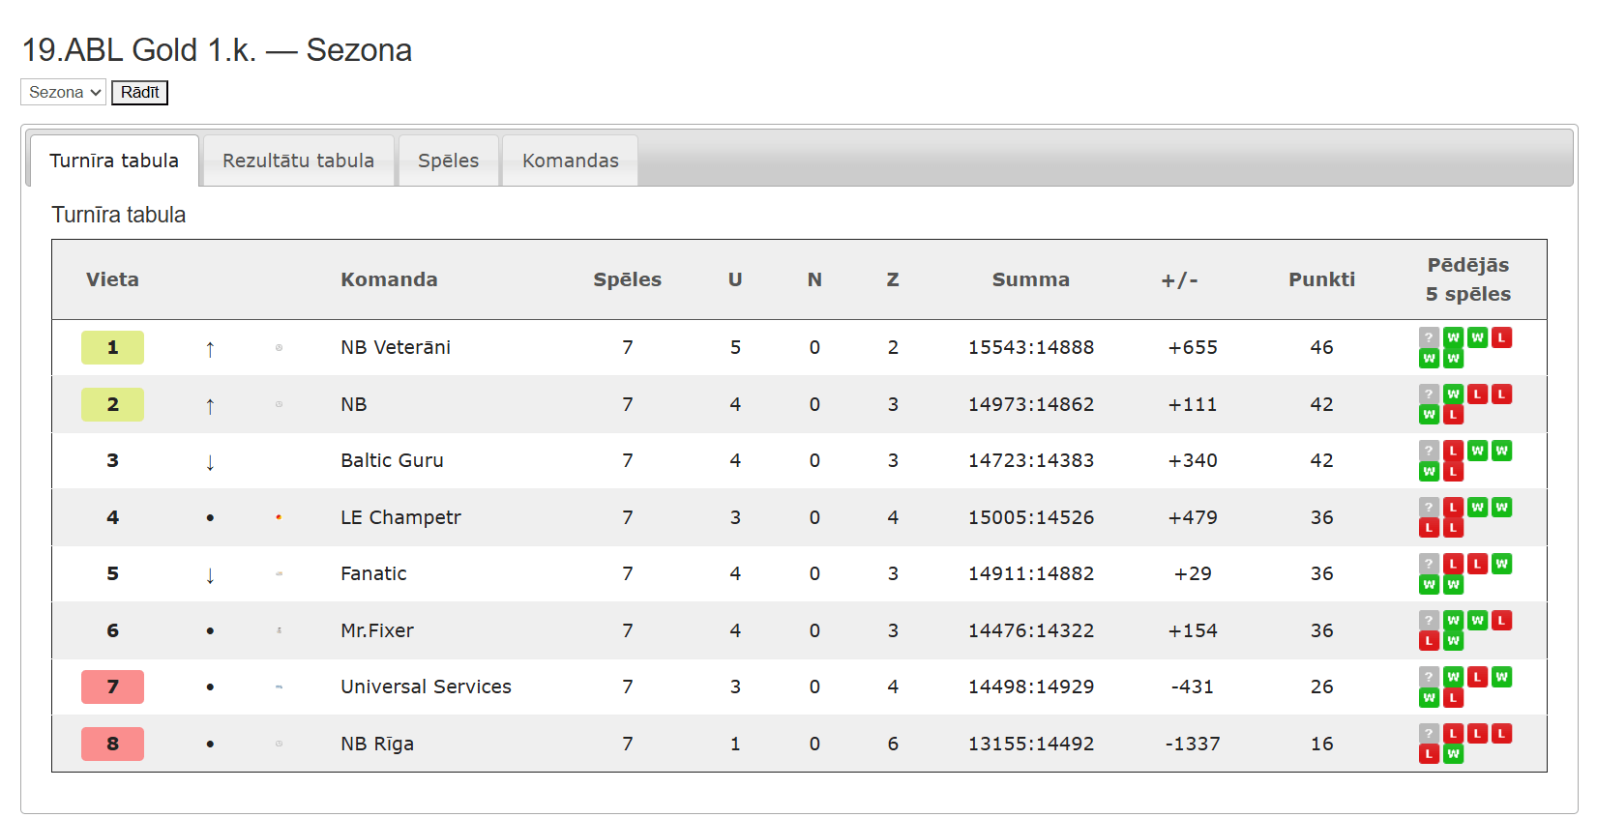Click the +/- column header
This screenshot has height=818, width=1597.
(1179, 279)
